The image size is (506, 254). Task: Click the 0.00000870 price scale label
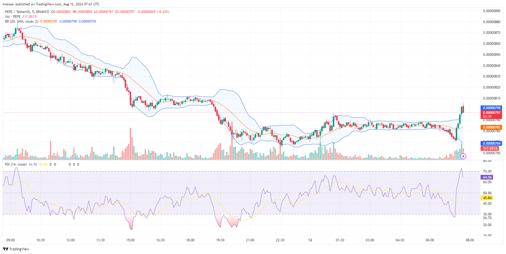[492, 33]
